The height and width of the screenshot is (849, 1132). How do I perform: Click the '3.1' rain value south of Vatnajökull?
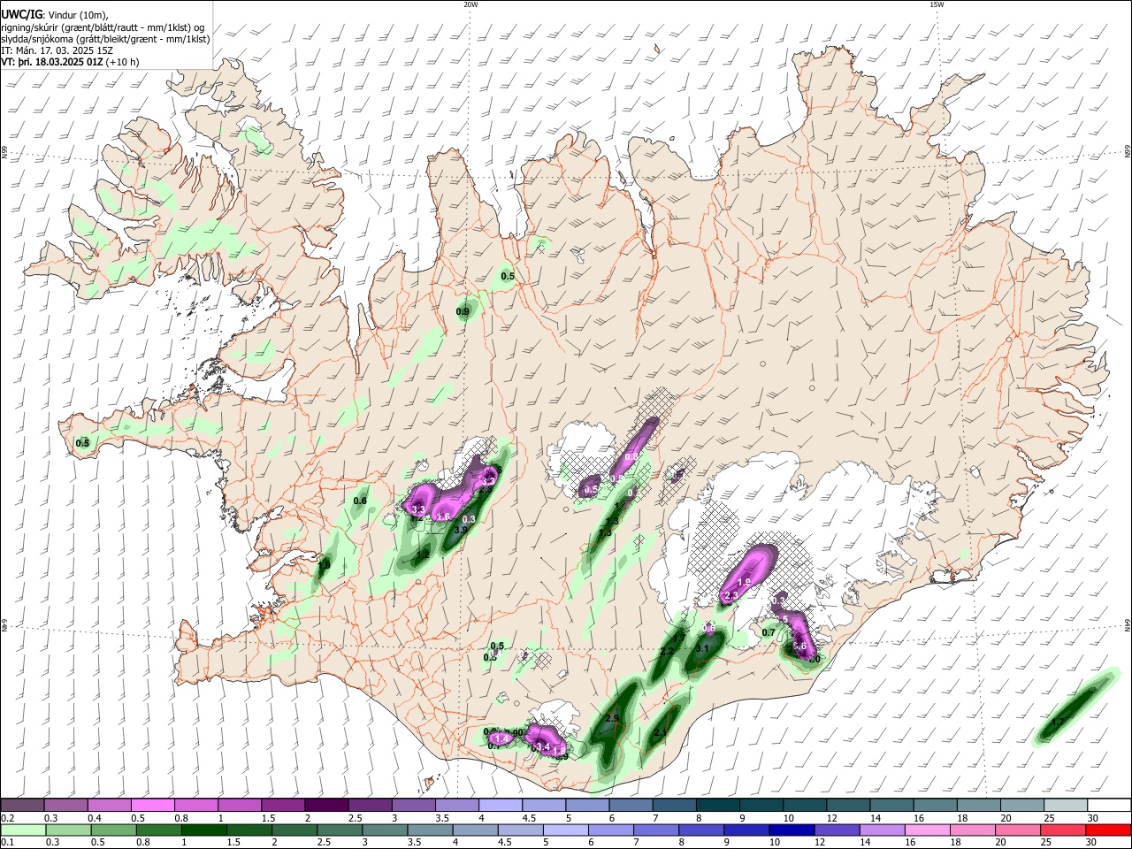(x=703, y=649)
